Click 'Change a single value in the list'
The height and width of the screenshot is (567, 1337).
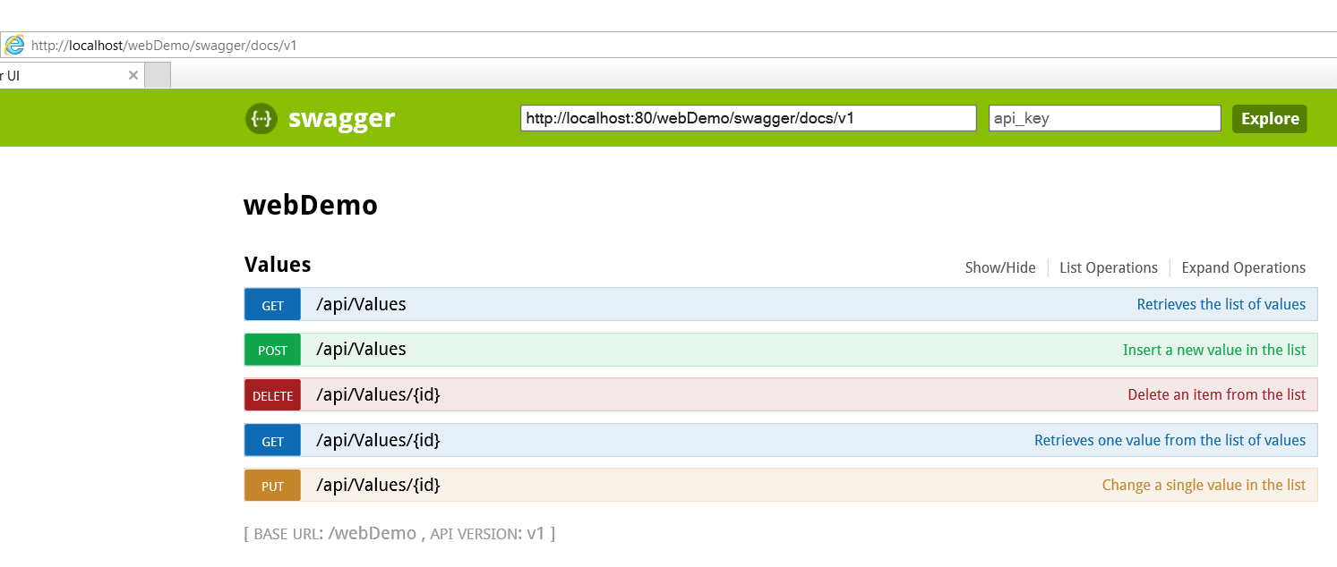click(1204, 485)
